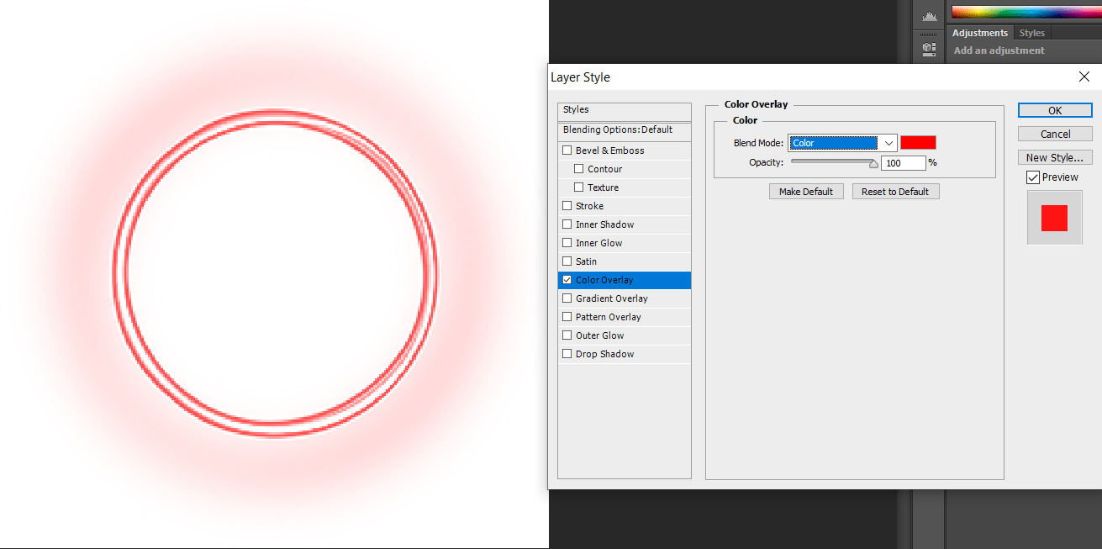Click OK to apply the layer style

coord(1054,109)
